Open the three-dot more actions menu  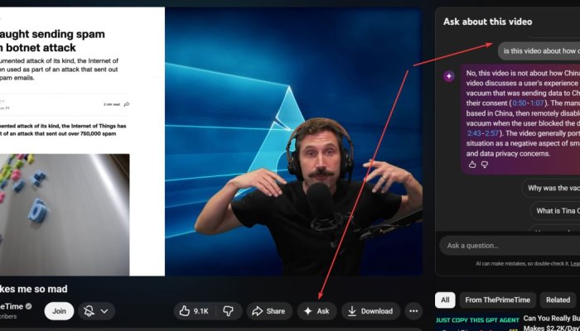413,311
